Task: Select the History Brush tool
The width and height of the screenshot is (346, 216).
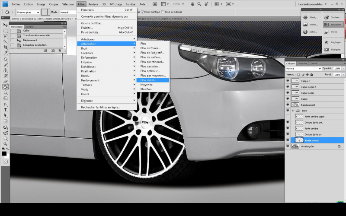Action: click(x=6, y=76)
